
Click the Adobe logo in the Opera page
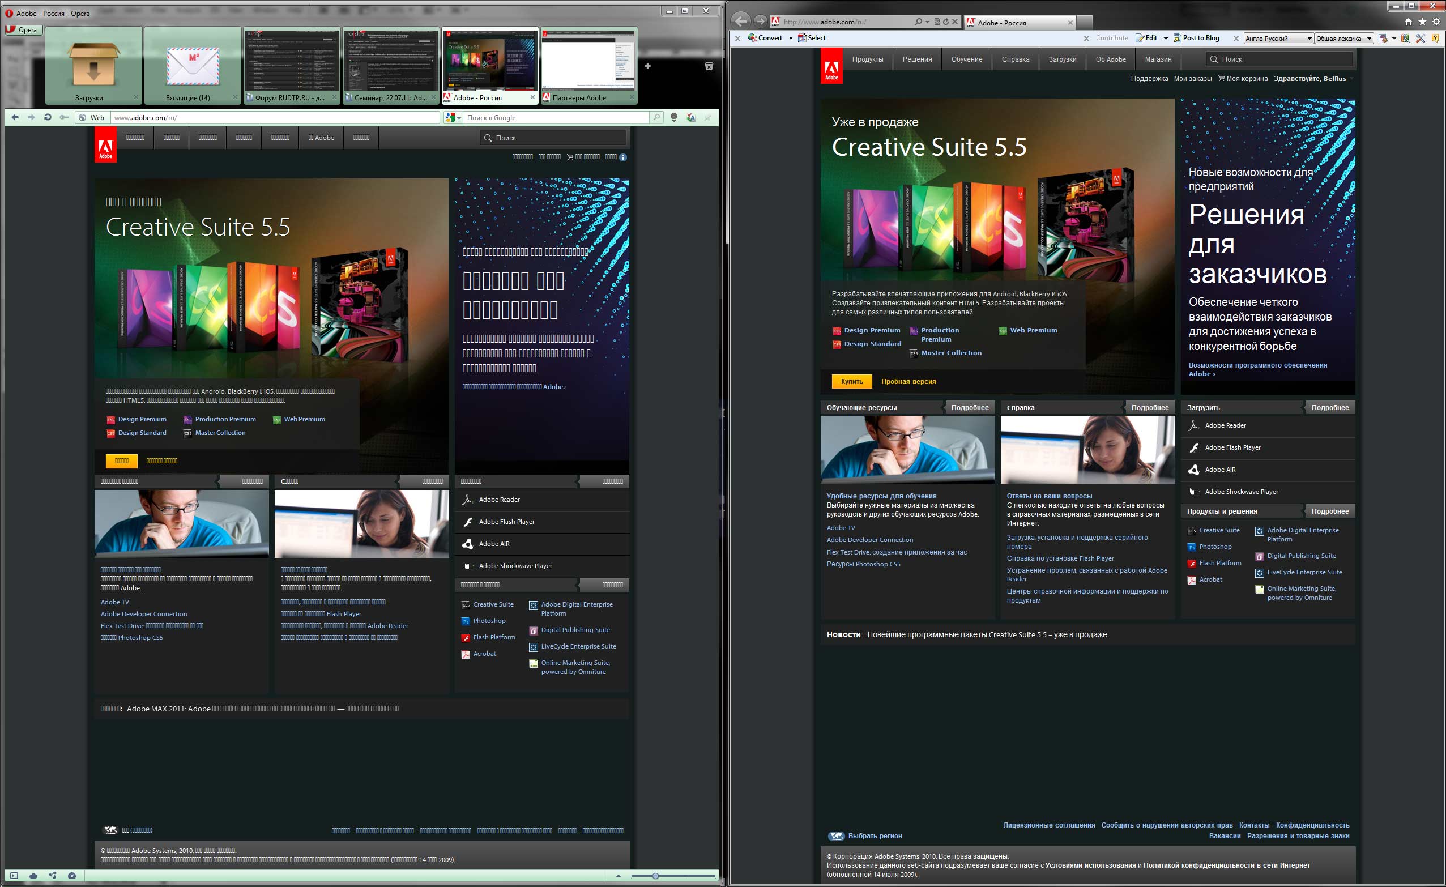tap(106, 144)
